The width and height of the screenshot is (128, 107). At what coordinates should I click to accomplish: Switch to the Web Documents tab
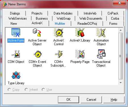pyautogui.click(x=91, y=18)
